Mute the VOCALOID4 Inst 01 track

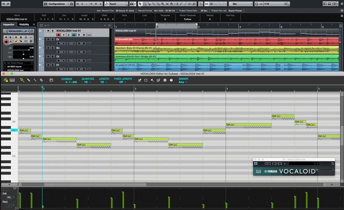pos(48,31)
